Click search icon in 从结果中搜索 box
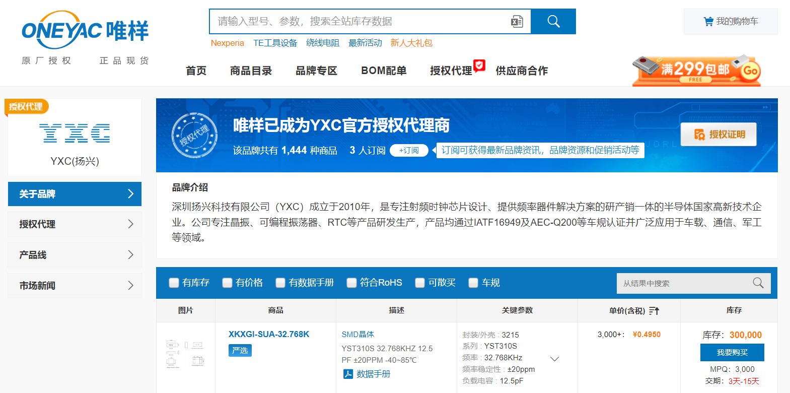Viewport: 790px width, 393px height. (x=758, y=283)
